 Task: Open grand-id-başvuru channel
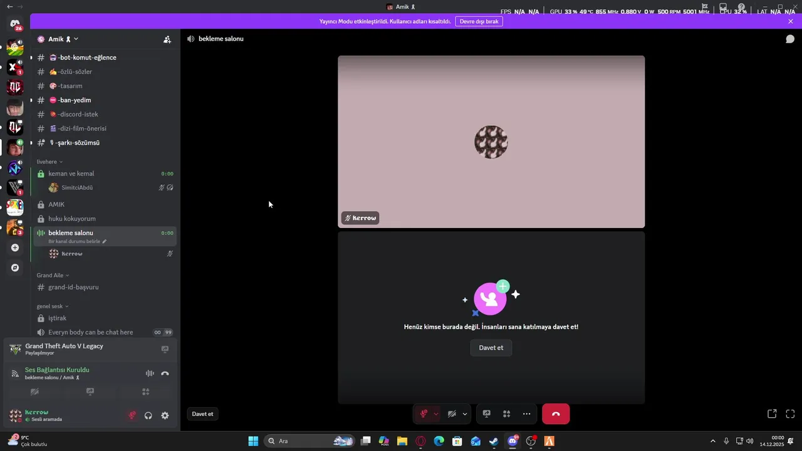105,287
